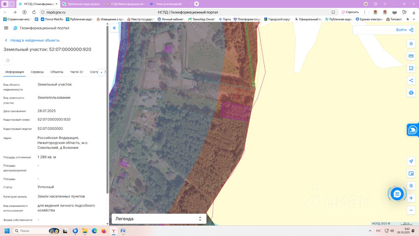This screenshot has width=419, height=236.
Task: Share the map with the share icon
Action: (411, 81)
